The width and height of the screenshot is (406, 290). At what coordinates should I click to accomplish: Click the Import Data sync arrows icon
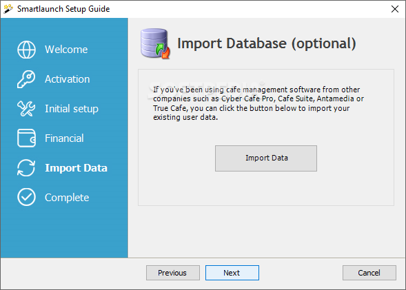(26, 168)
